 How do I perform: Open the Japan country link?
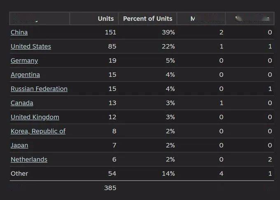coord(19,145)
